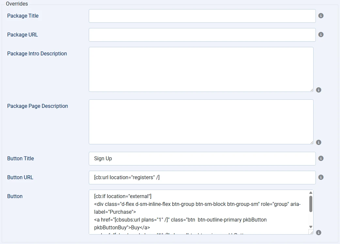Click the resize grip of Package Intro Description
This screenshot has height=244, width=340.
point(312,89)
